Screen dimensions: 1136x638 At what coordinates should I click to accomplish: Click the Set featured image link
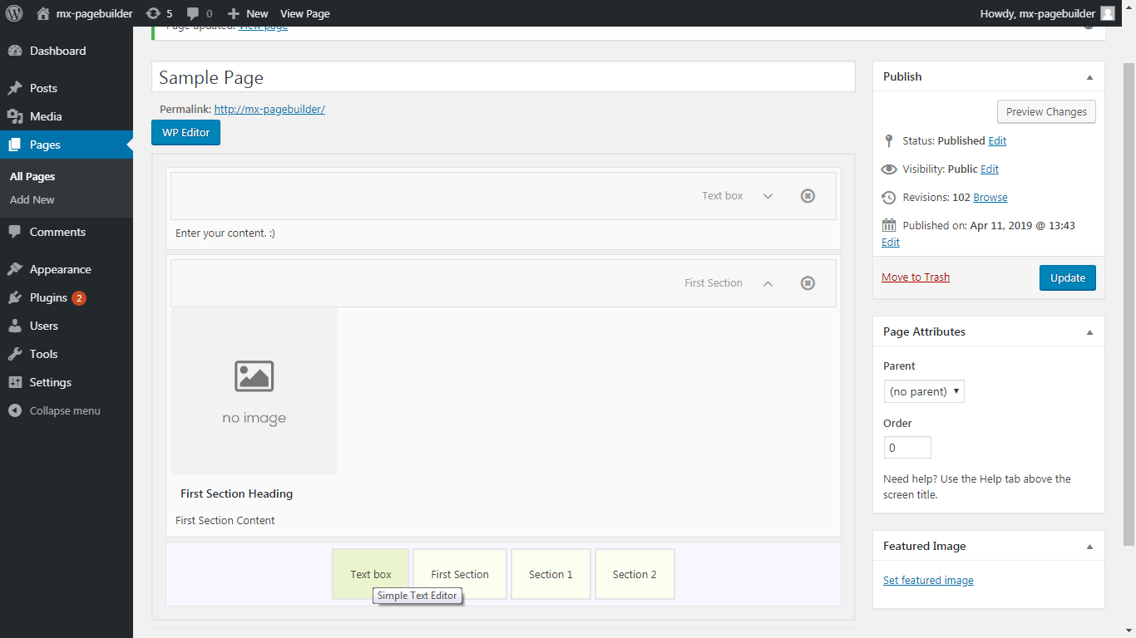(928, 581)
